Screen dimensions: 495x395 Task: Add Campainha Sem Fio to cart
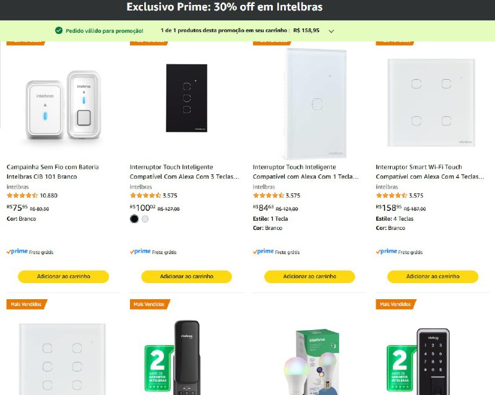[63, 276]
